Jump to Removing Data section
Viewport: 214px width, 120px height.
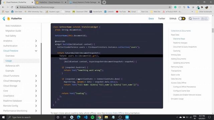(x=177, y=67)
